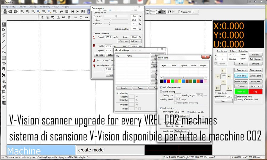Click the Stabilization time input field
The width and height of the screenshot is (267, 160).
click(134, 29)
